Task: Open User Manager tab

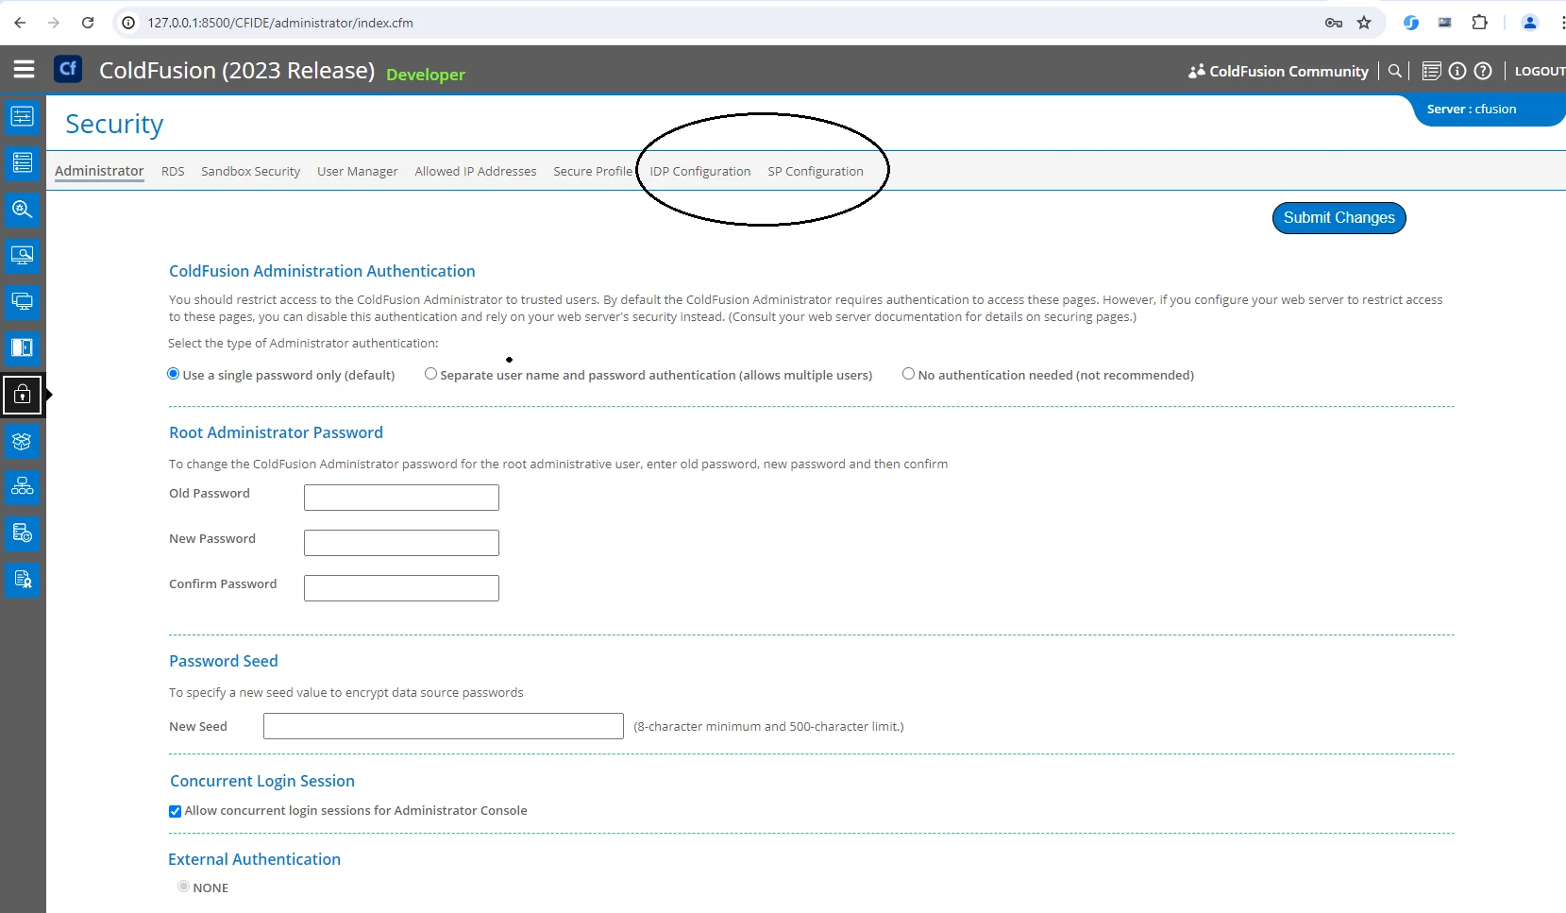Action: pyautogui.click(x=357, y=172)
